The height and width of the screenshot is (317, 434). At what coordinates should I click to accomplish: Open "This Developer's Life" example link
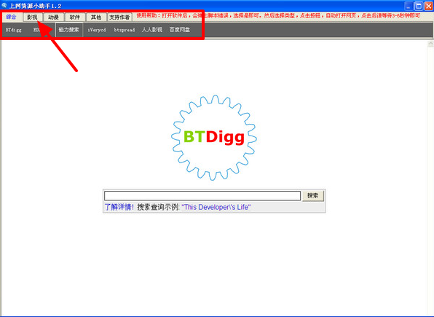coord(216,207)
